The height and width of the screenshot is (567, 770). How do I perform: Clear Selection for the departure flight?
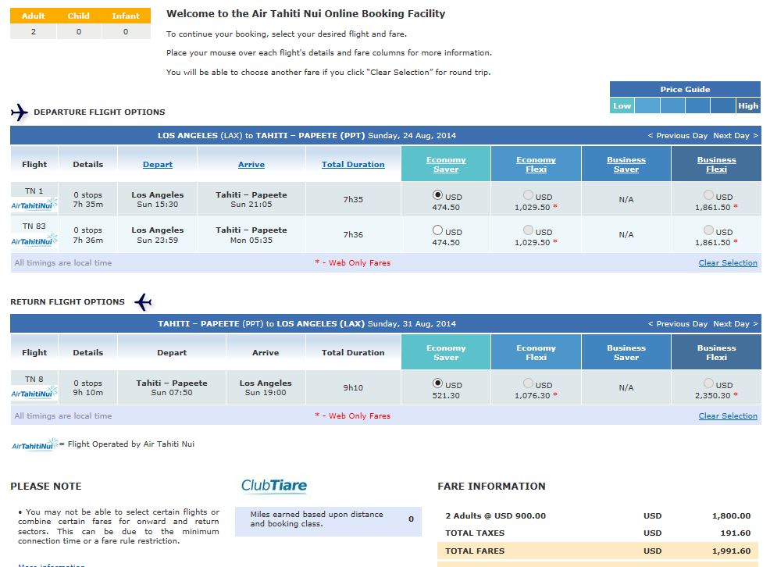(728, 263)
